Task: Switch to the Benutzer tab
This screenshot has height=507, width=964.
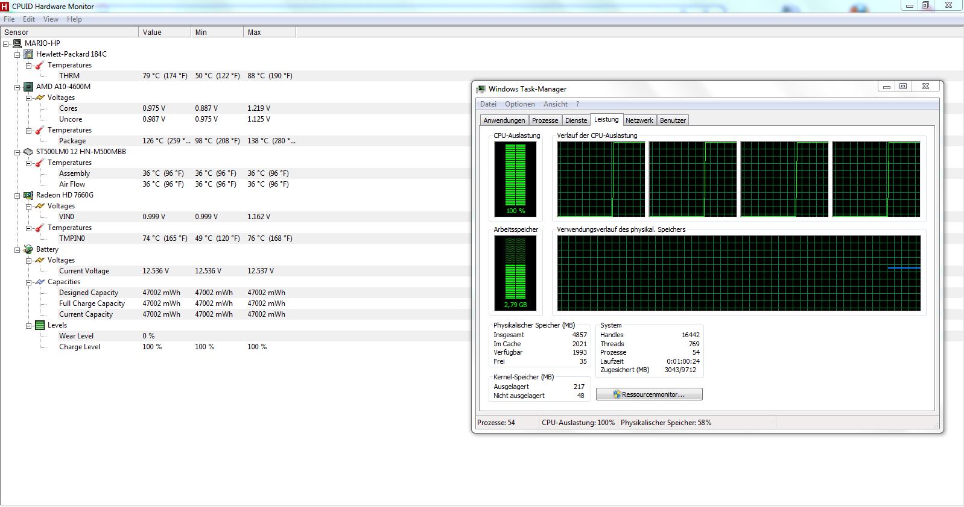Action: pos(673,120)
